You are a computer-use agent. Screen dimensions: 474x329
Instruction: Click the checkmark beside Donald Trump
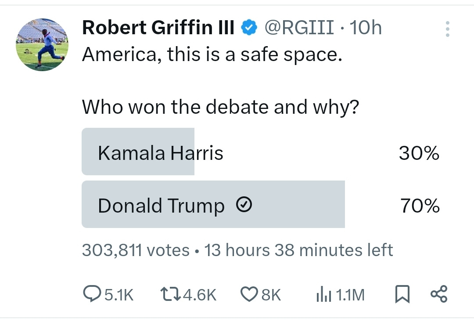point(244,205)
